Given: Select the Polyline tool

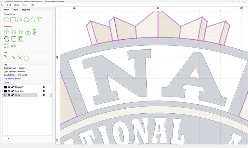Looking at the screenshot, I should (20, 20).
